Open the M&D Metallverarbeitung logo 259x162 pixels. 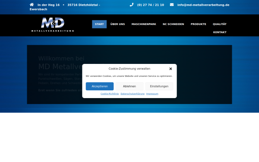tap(53, 25)
